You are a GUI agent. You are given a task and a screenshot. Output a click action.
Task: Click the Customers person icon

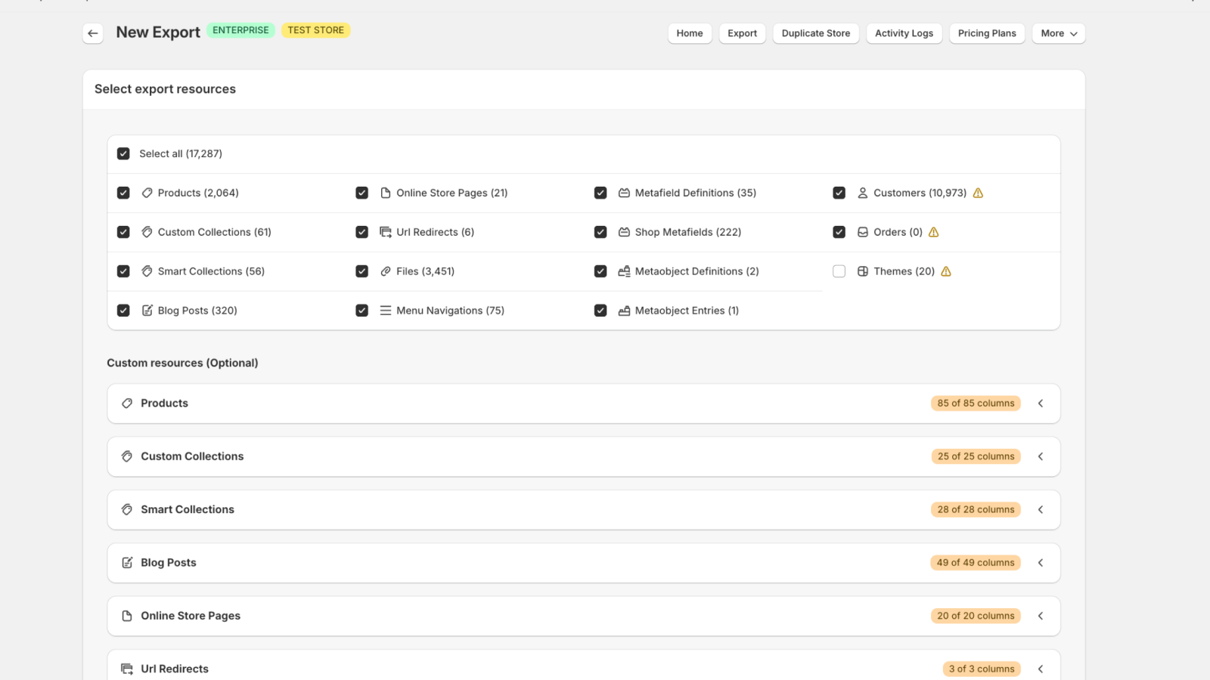(x=863, y=193)
